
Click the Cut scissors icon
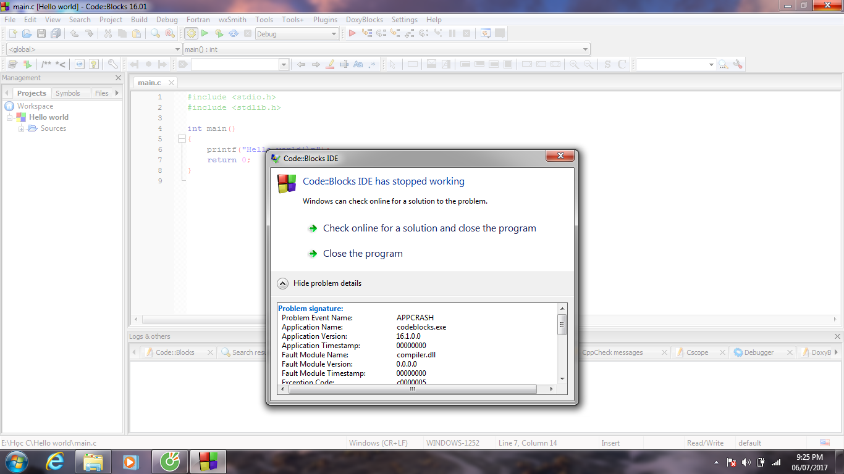(x=108, y=33)
